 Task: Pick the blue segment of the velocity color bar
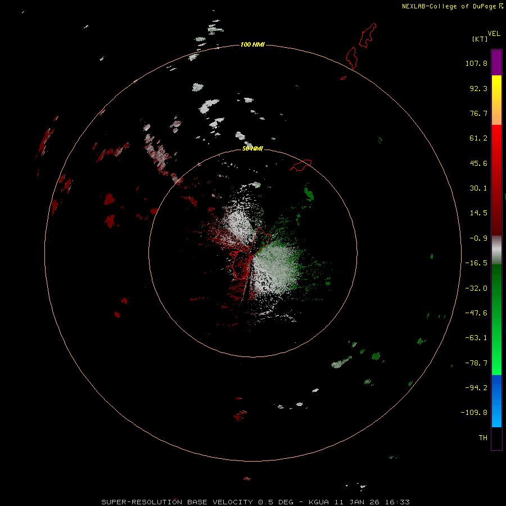coord(496,401)
